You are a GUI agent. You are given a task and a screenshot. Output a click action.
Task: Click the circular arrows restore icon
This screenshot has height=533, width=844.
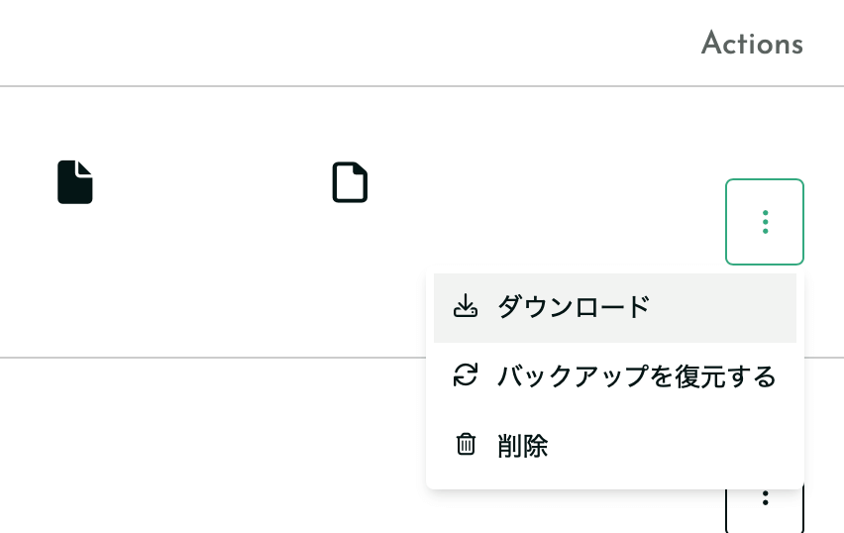(465, 374)
